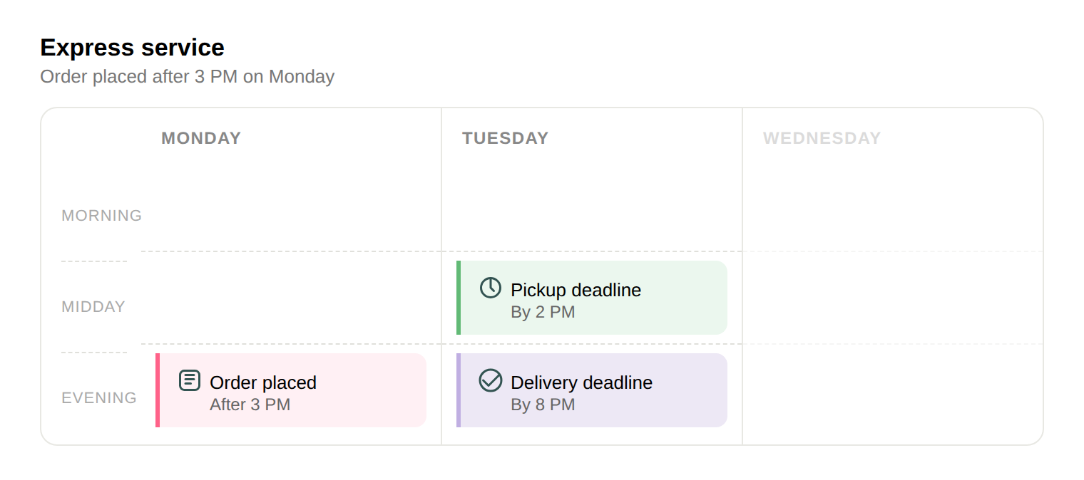Click the green accent bar on Pickup deadline
Image resolution: width=1084 pixels, height=480 pixels.
tap(459, 298)
